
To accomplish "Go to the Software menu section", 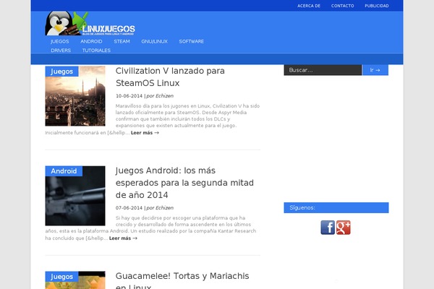I will tap(191, 41).
